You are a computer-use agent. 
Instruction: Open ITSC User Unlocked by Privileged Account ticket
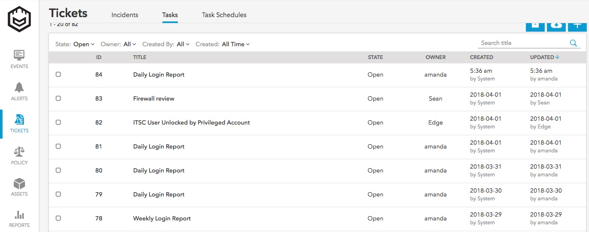tap(191, 122)
